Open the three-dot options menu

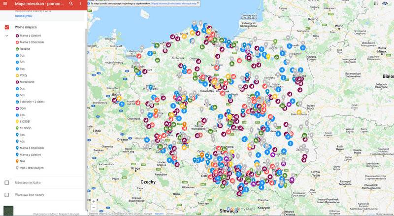(x=81, y=3)
